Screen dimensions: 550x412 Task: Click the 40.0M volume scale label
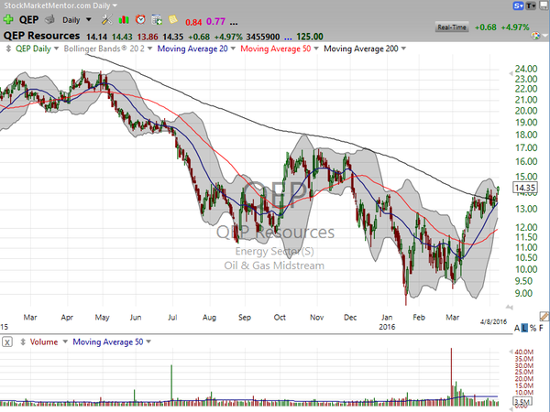tap(524, 352)
